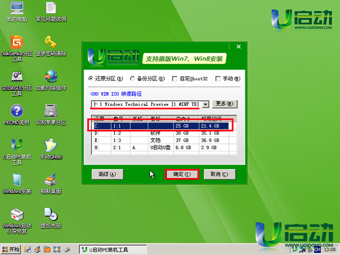
Task: Open the 常见问题说明 document icon
Action: pos(51,12)
